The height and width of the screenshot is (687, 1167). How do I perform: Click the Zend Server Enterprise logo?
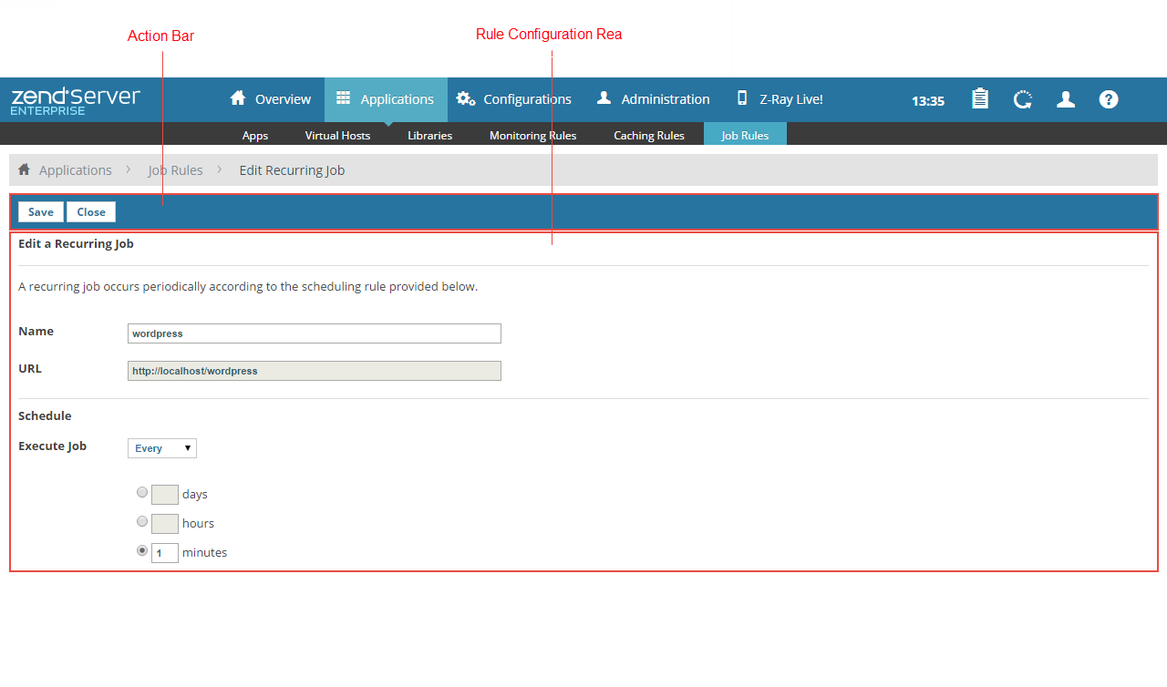[x=76, y=100]
